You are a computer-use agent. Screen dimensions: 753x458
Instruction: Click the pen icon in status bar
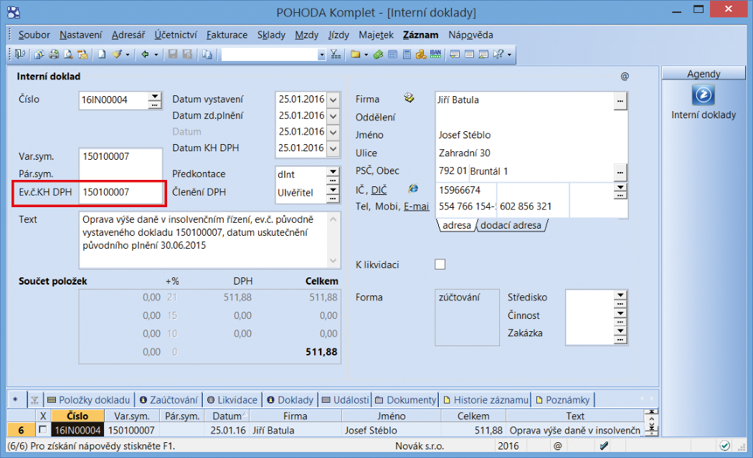tap(604, 446)
